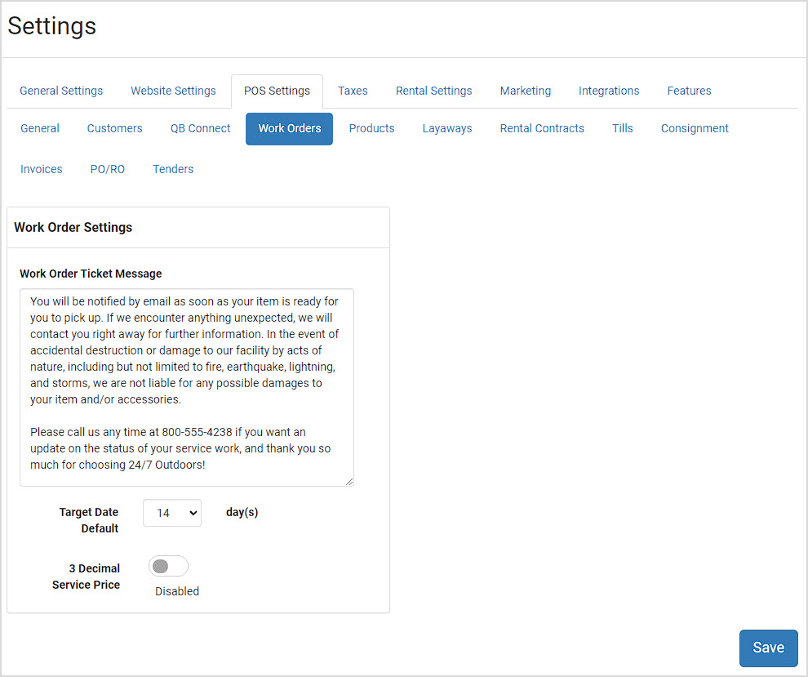The height and width of the screenshot is (677, 808).
Task: Select the Rental Contracts sub-tab
Action: [x=542, y=128]
